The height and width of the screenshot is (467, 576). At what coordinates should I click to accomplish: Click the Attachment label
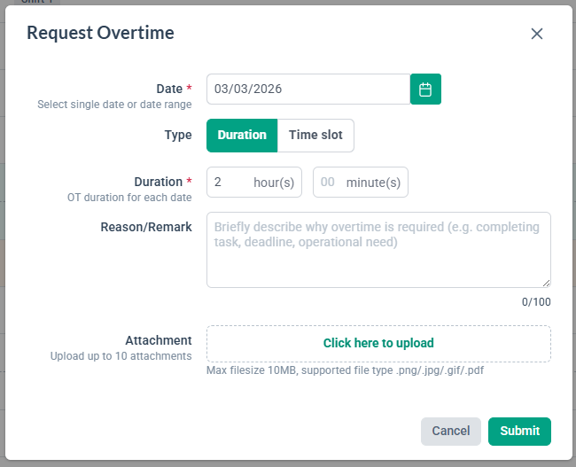(159, 340)
